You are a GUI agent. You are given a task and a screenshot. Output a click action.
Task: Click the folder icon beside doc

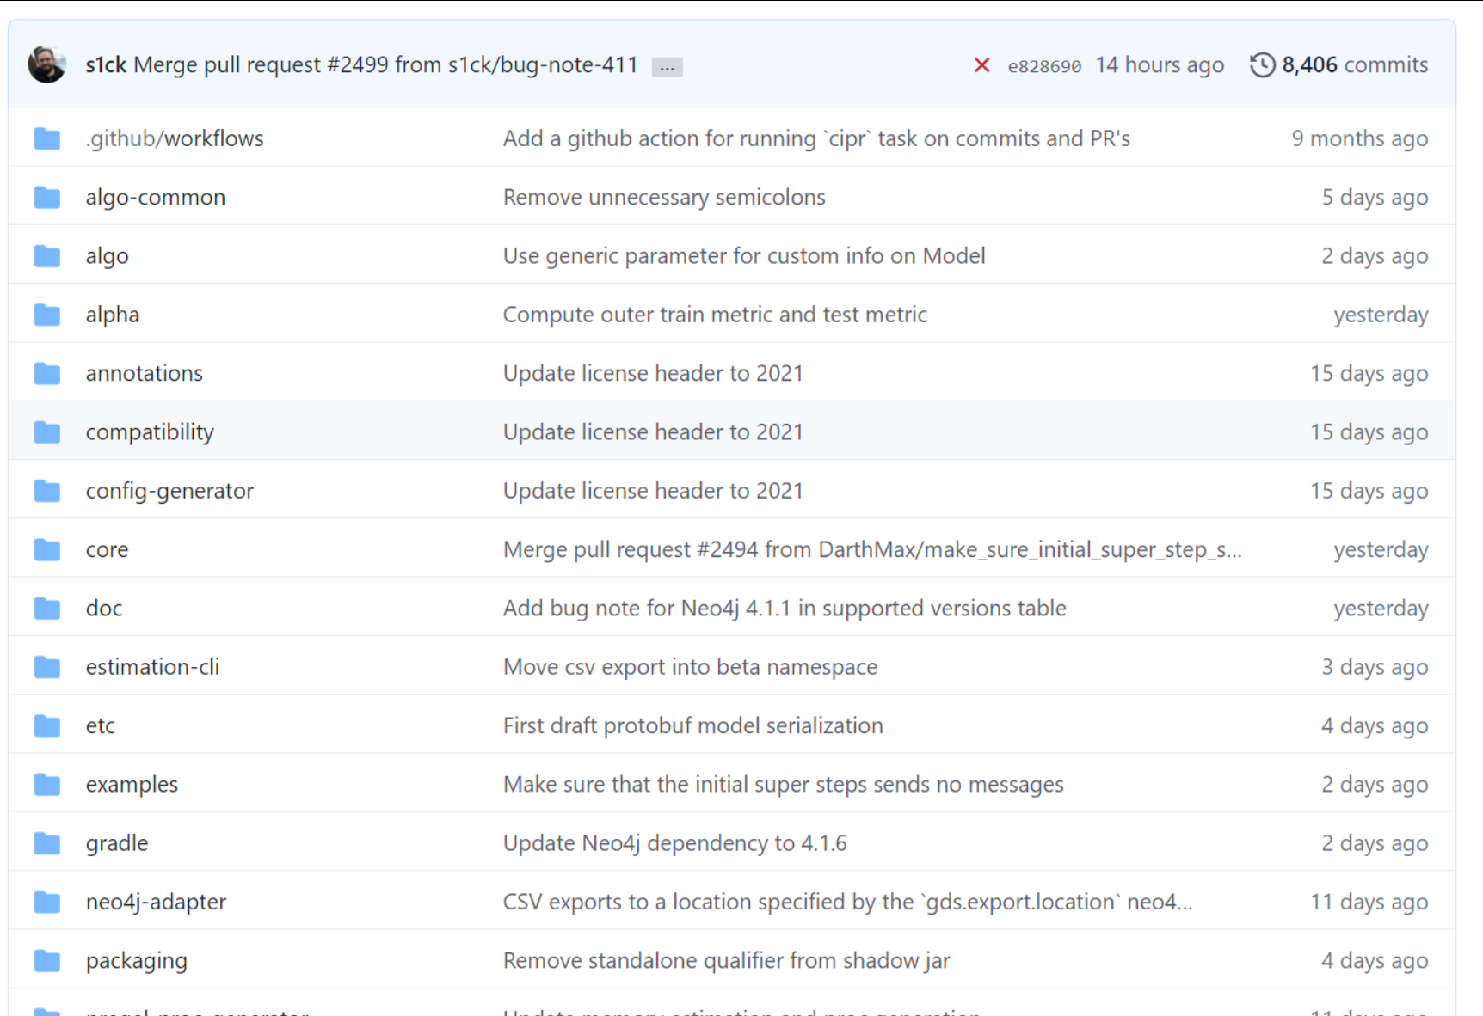click(46, 607)
